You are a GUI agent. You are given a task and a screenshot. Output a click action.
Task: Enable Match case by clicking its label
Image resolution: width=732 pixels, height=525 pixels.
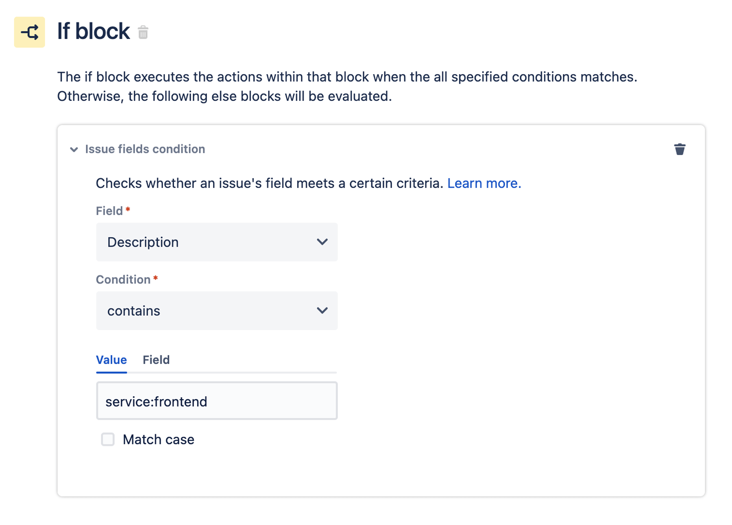coord(158,440)
